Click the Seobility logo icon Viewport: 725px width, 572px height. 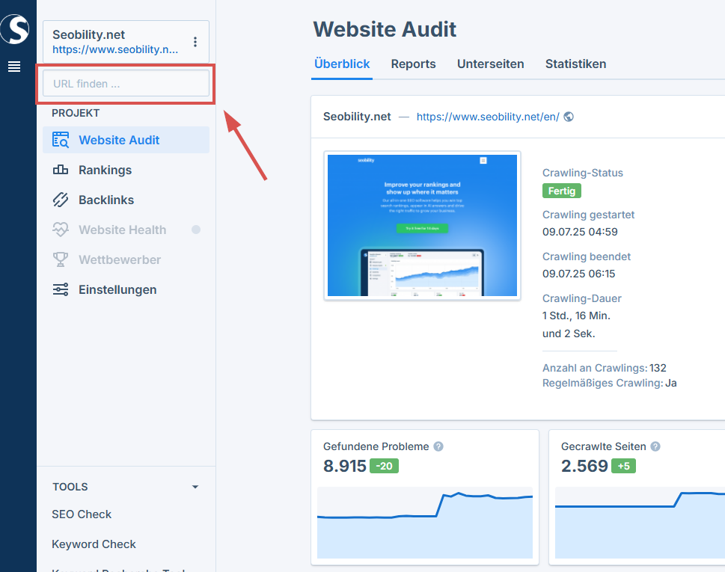pos(15,29)
